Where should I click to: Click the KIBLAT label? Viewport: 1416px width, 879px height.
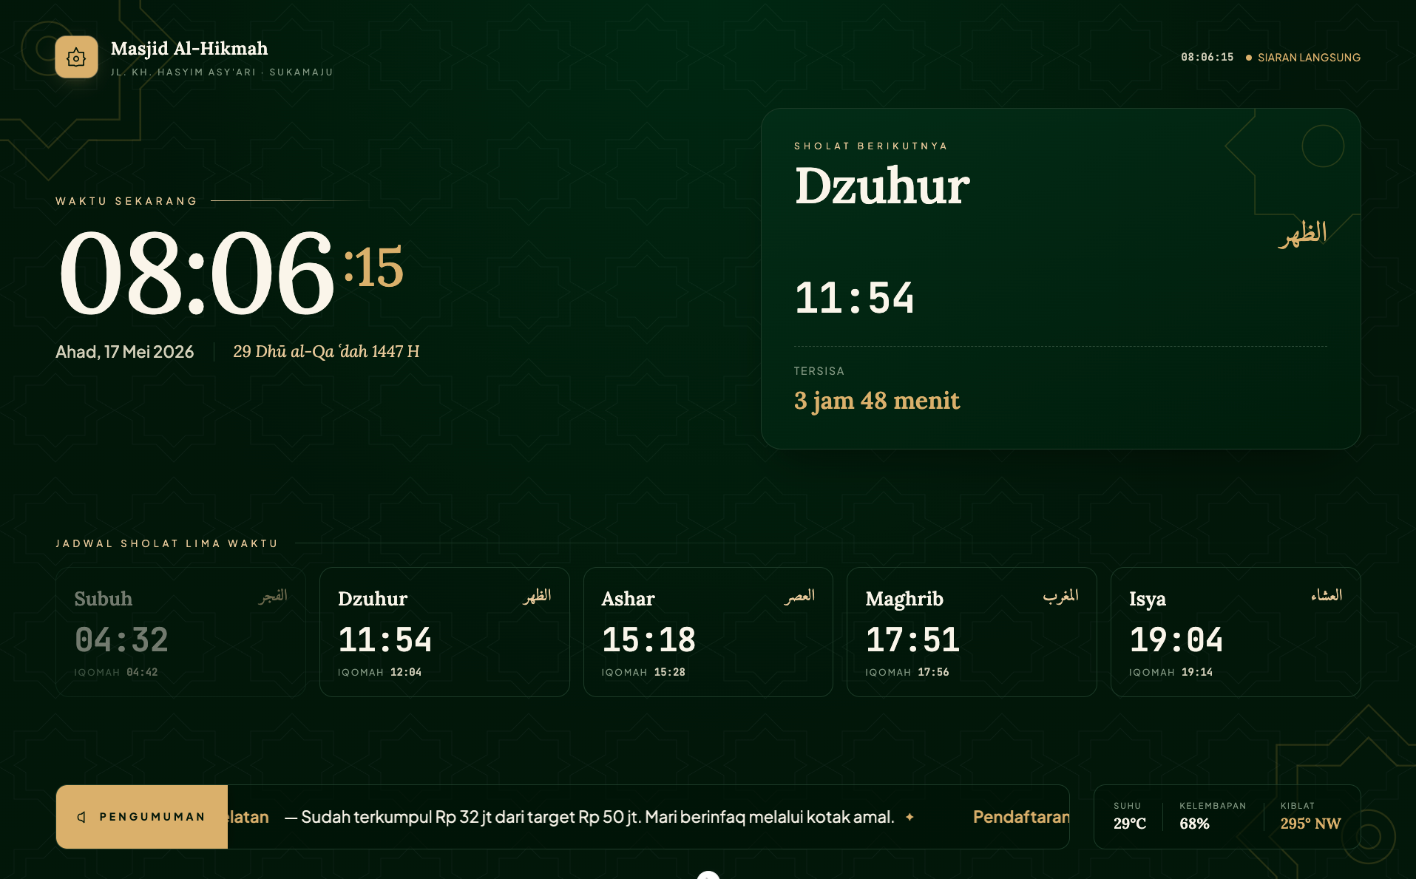(1298, 806)
